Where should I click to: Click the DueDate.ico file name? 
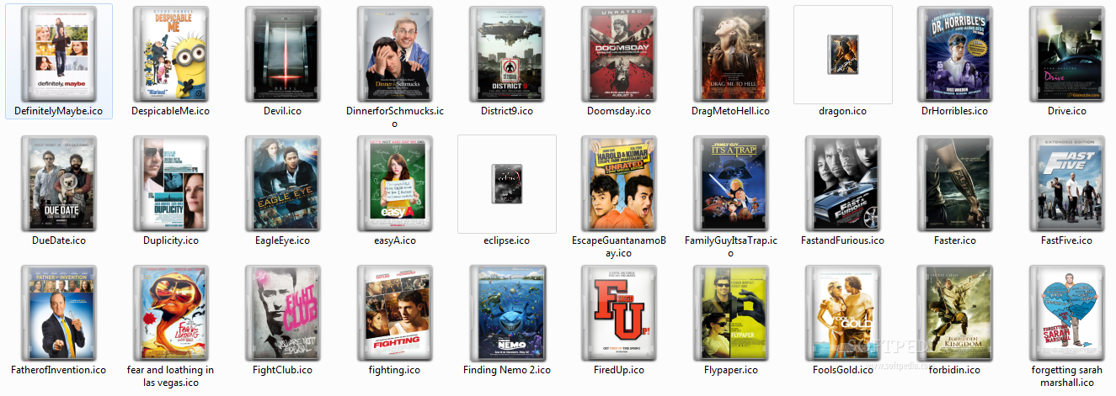pos(59,240)
